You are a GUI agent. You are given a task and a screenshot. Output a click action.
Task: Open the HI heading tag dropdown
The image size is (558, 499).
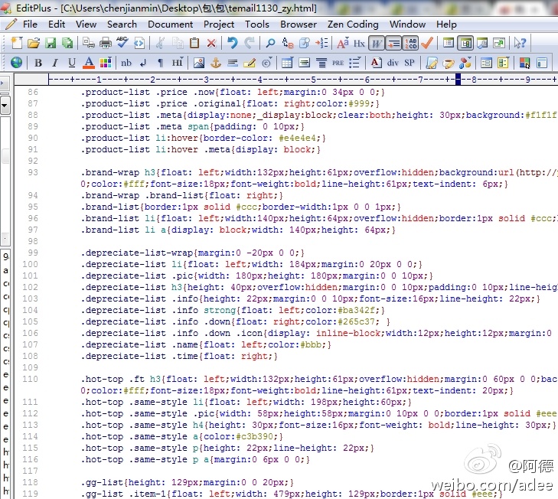click(x=178, y=63)
